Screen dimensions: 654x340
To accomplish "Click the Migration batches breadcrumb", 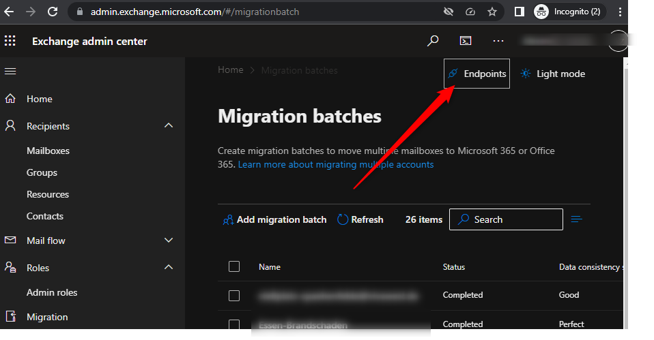I will 299,70.
